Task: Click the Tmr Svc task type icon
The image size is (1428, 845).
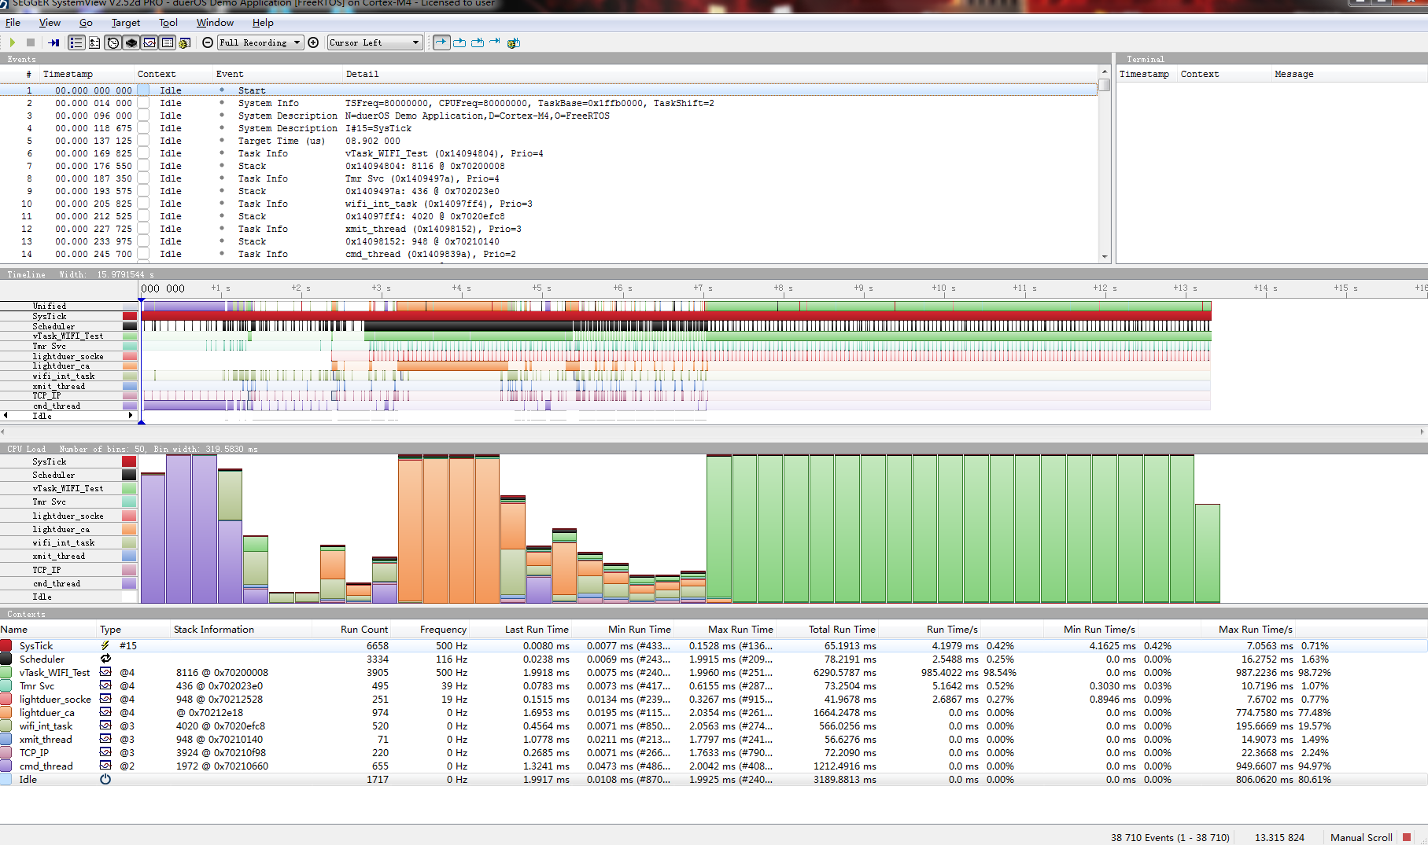Action: coord(105,685)
